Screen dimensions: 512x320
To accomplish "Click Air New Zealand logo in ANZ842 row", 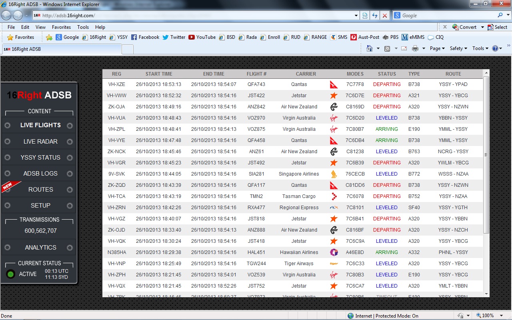I will (334, 107).
